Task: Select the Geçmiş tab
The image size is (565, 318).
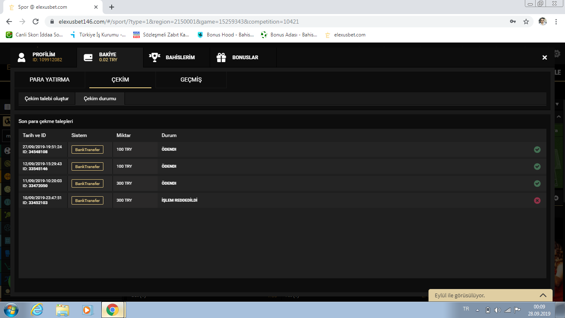Action: (x=191, y=79)
